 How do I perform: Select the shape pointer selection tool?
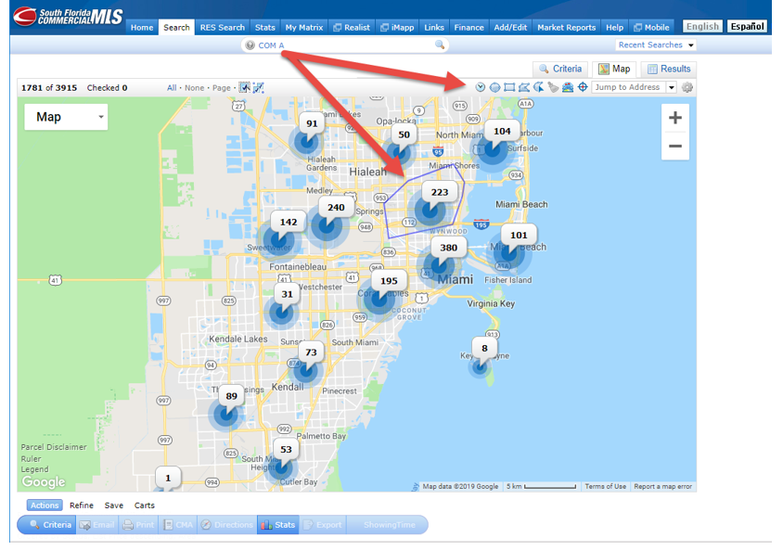point(538,87)
